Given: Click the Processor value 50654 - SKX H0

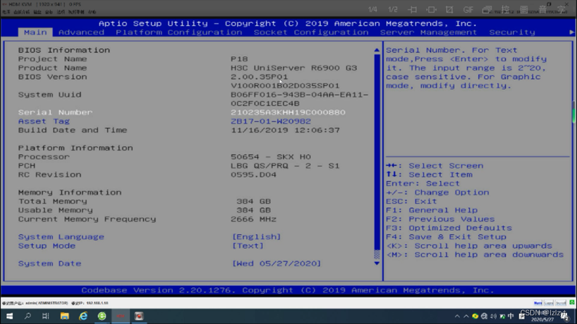Looking at the screenshot, I should (271, 157).
